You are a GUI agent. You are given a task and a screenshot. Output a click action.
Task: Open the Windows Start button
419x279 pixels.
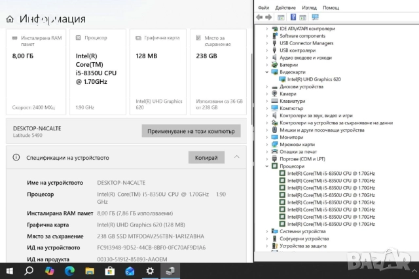10,271
